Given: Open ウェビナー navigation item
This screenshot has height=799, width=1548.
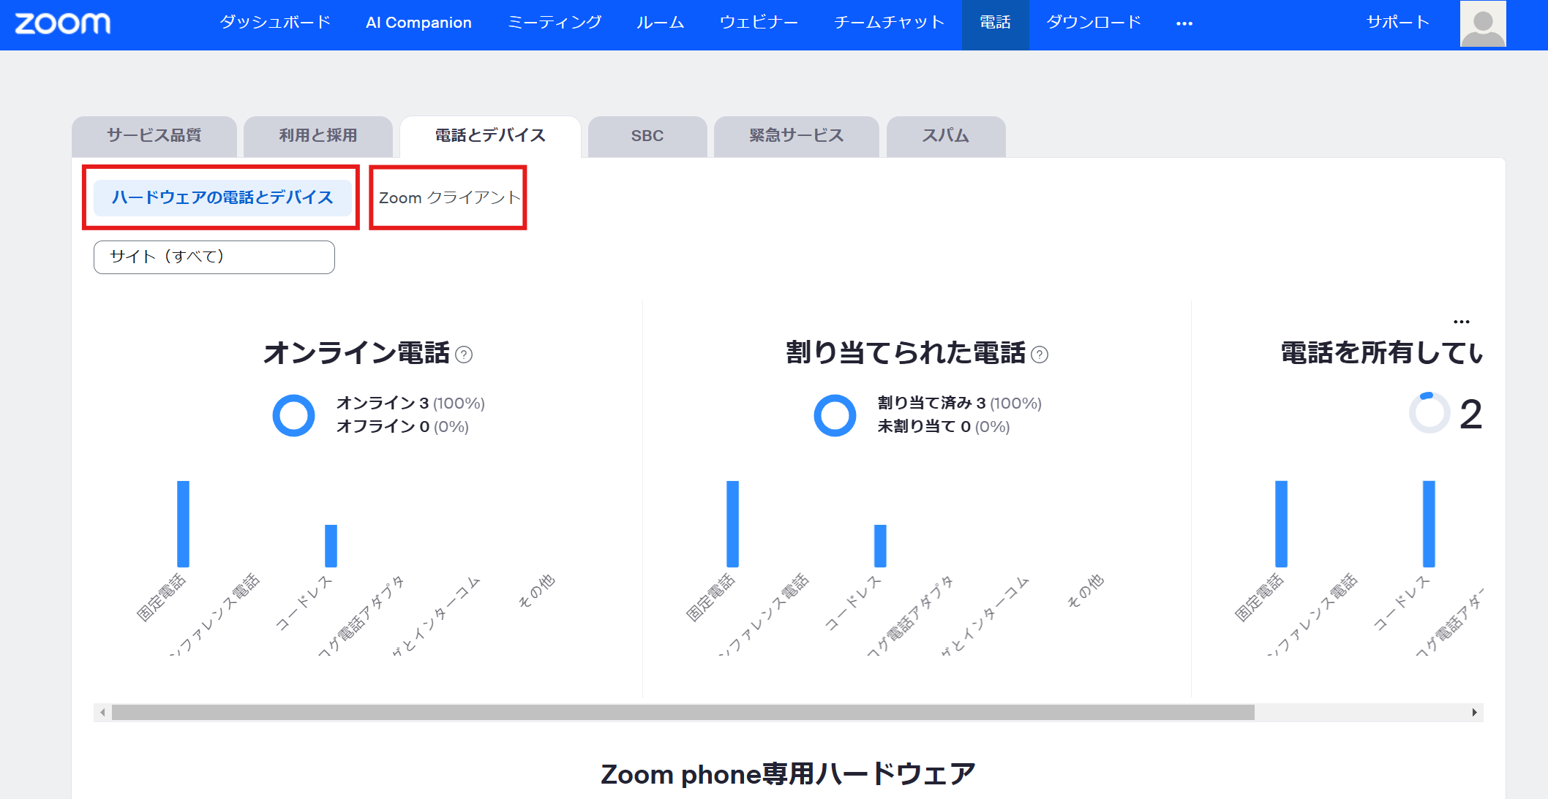Looking at the screenshot, I should tap(759, 23).
